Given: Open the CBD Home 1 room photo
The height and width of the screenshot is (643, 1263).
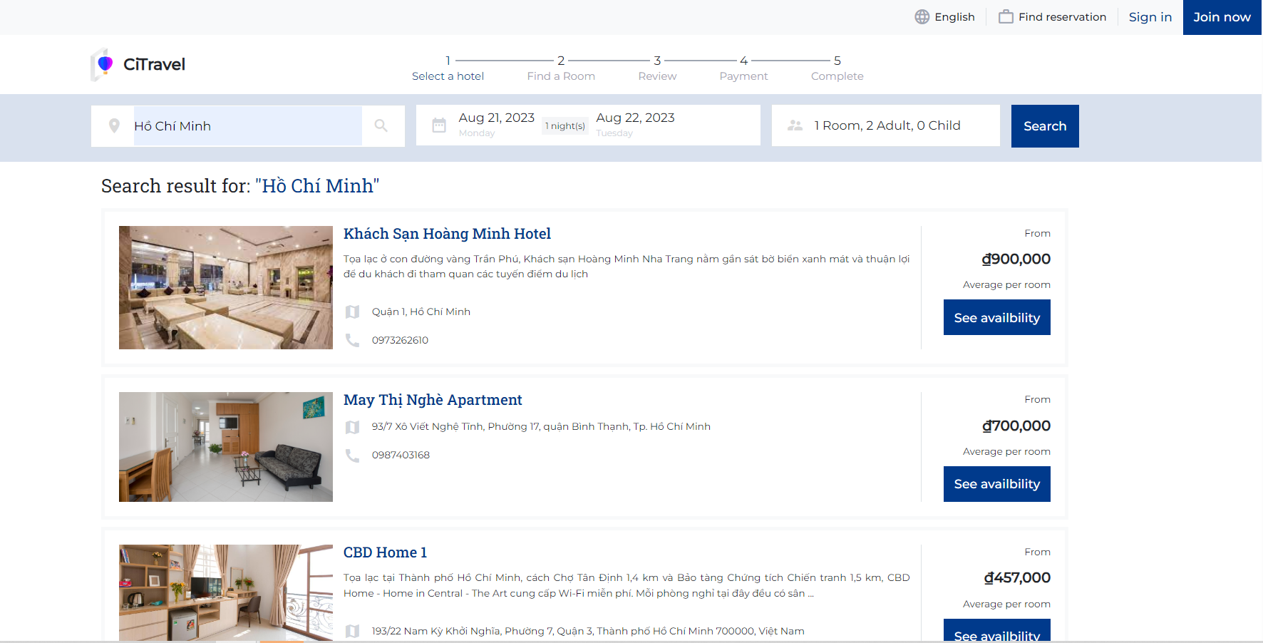Looking at the screenshot, I should pyautogui.click(x=225, y=592).
